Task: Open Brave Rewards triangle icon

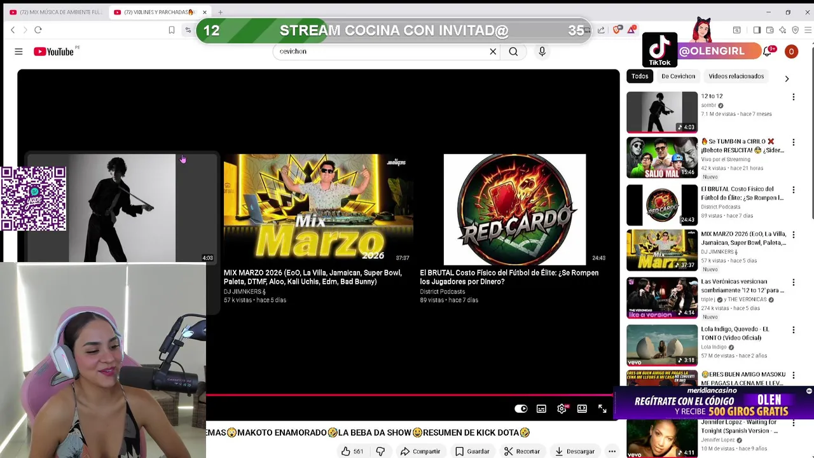Action: (631, 30)
